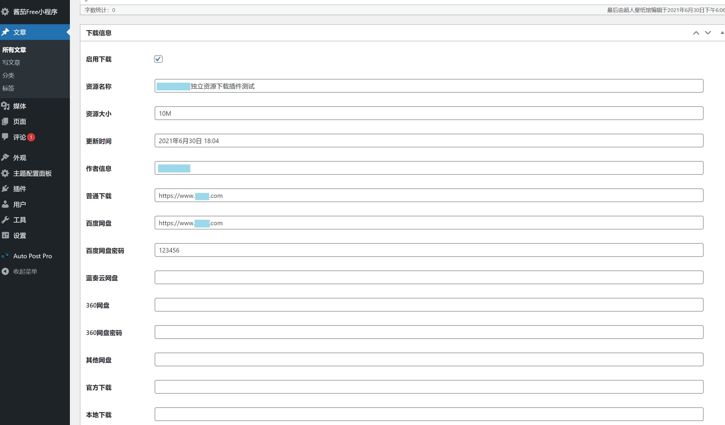Click the 插件 plugins plug icon
Image resolution: width=725 pixels, height=425 pixels.
pyautogui.click(x=5, y=188)
